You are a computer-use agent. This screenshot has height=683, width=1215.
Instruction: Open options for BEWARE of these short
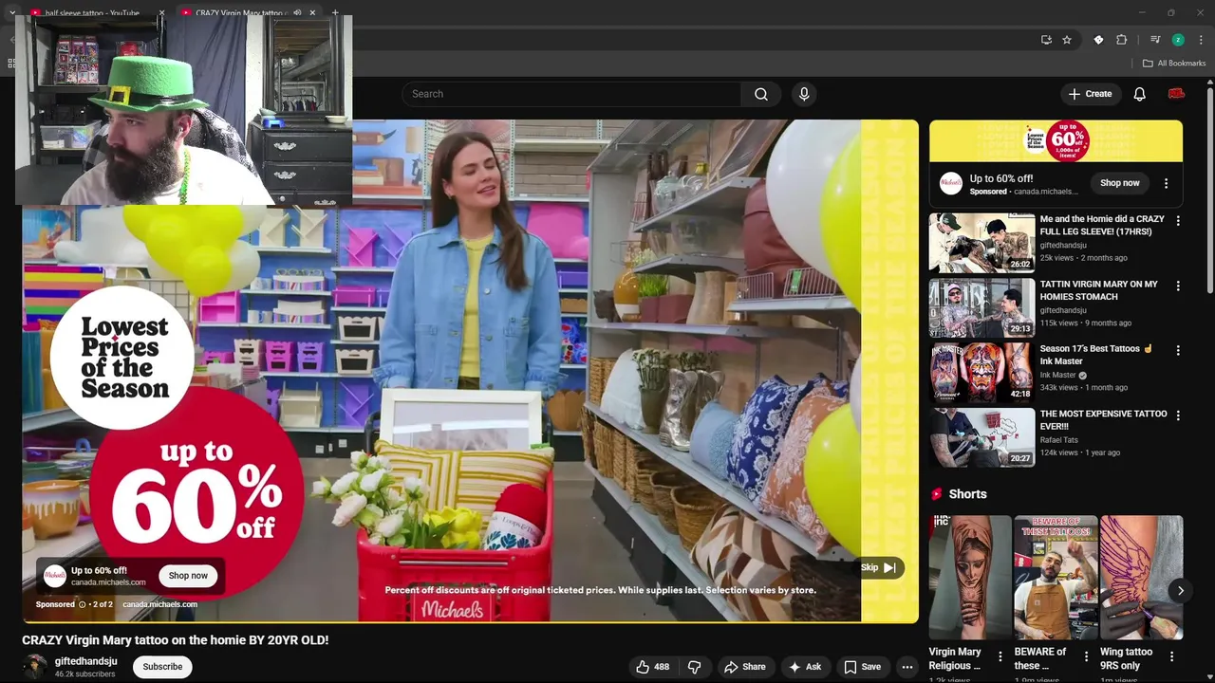[x=1085, y=656]
